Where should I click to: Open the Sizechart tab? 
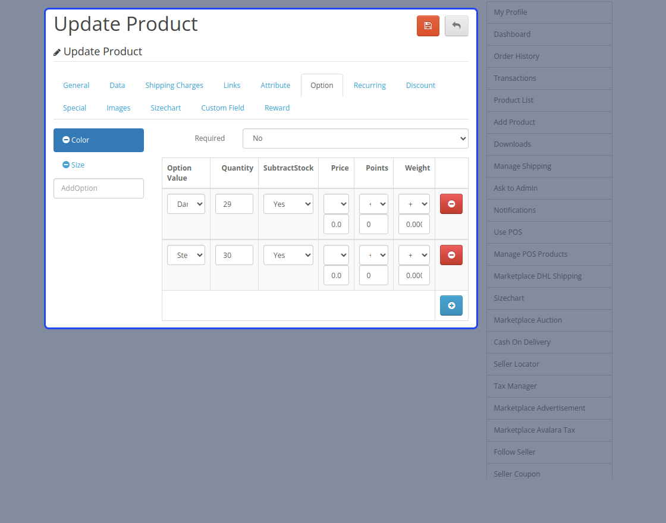[x=166, y=108]
